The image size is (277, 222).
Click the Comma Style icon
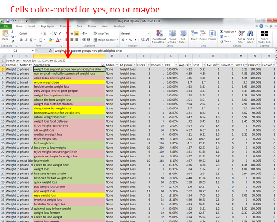[135, 40]
